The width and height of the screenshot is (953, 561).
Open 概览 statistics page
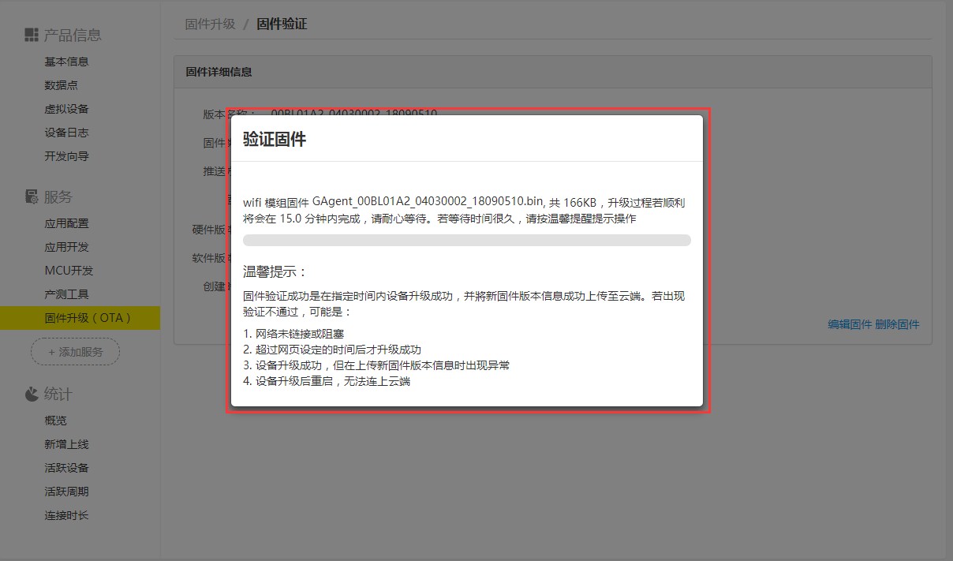pyautogui.click(x=55, y=421)
